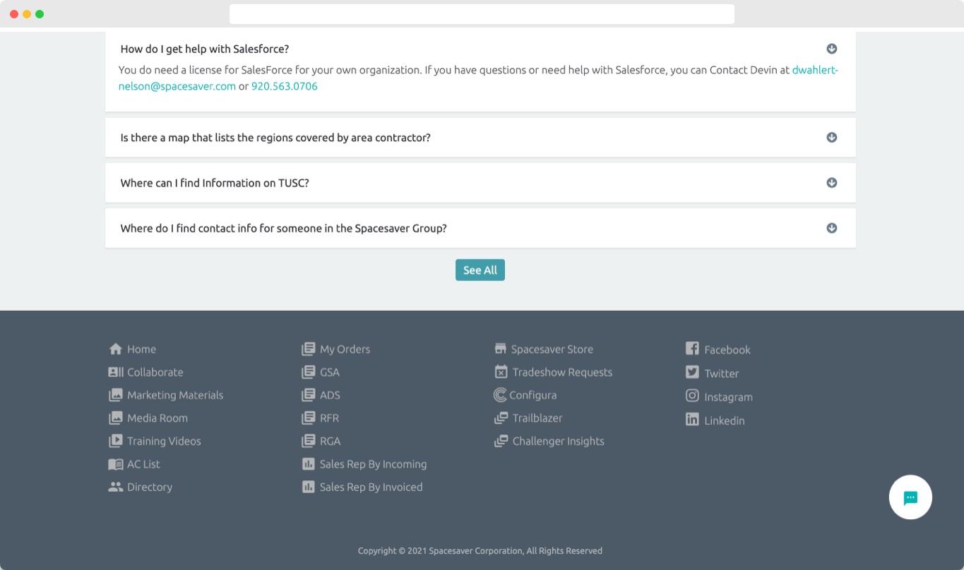
Task: Click the ADS document icon
Action: click(x=309, y=396)
